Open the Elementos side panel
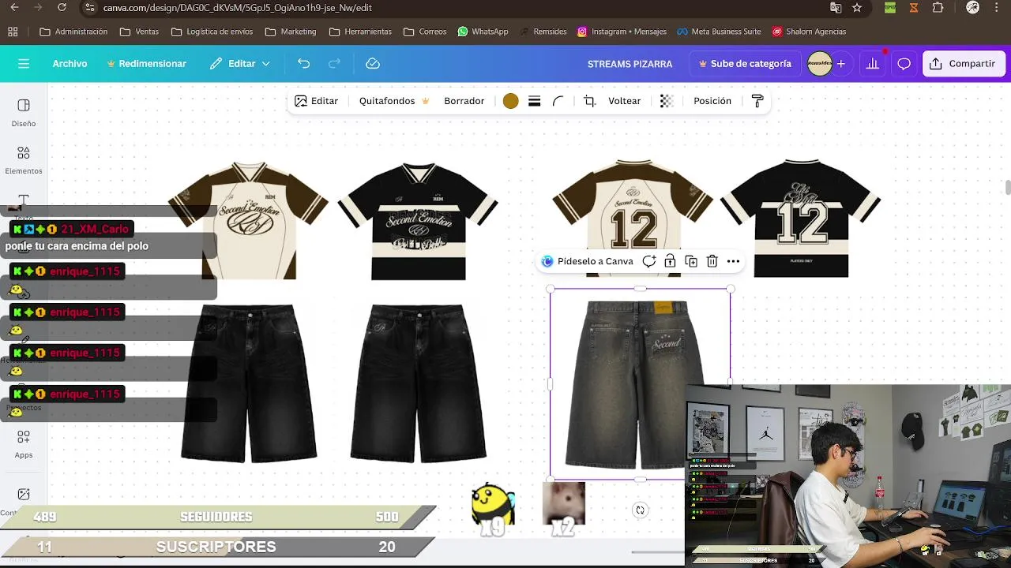Image resolution: width=1011 pixels, height=568 pixels. click(24, 160)
